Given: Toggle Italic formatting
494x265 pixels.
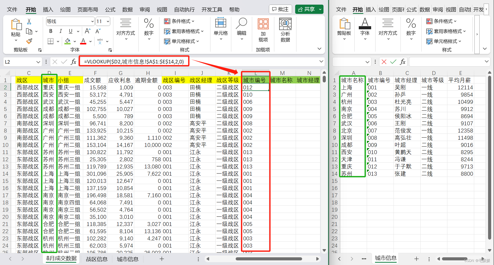Looking at the screenshot, I should pyautogui.click(x=61, y=31).
